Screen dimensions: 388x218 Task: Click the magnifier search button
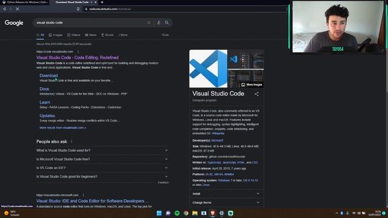(x=167, y=23)
